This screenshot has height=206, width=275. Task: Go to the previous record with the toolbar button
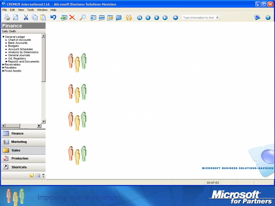(x=148, y=18)
